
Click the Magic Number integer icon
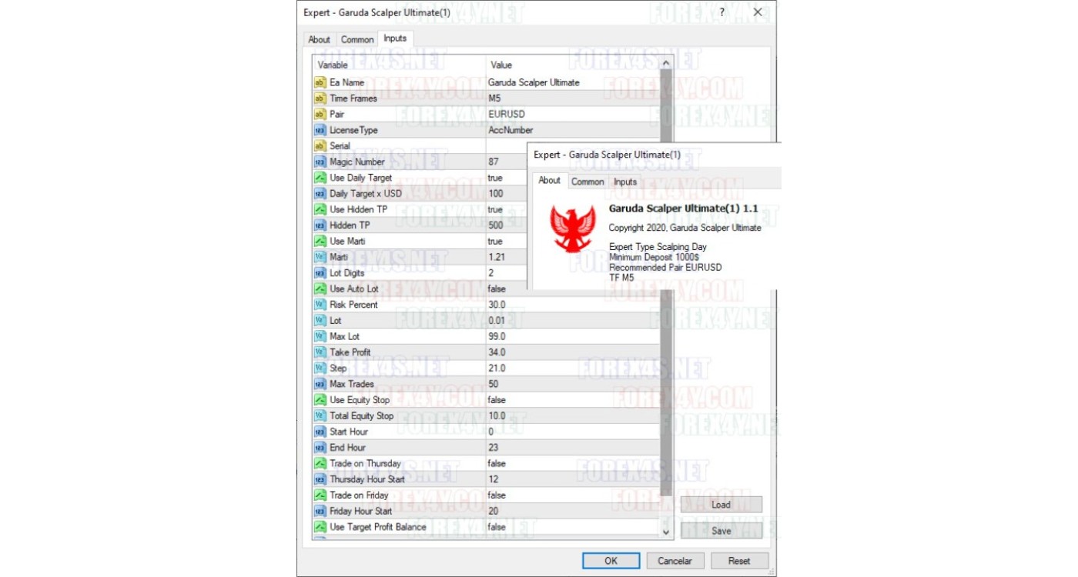coord(320,162)
